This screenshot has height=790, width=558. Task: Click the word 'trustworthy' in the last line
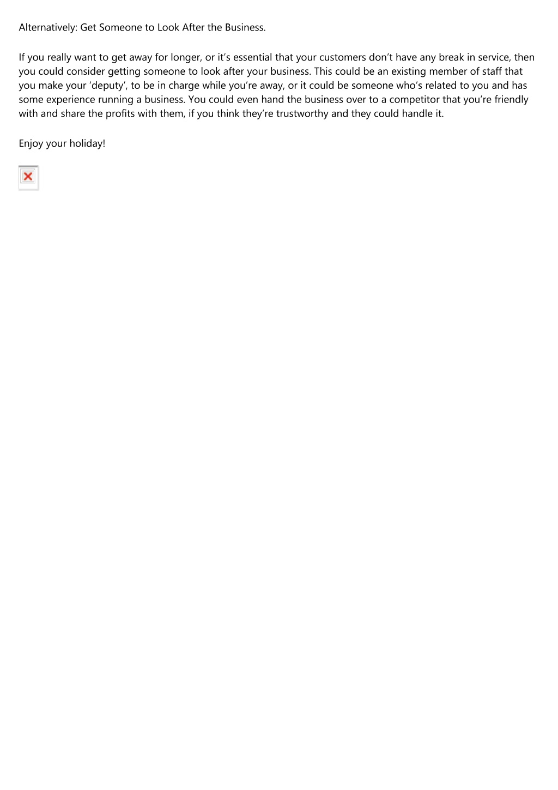[x=302, y=113]
